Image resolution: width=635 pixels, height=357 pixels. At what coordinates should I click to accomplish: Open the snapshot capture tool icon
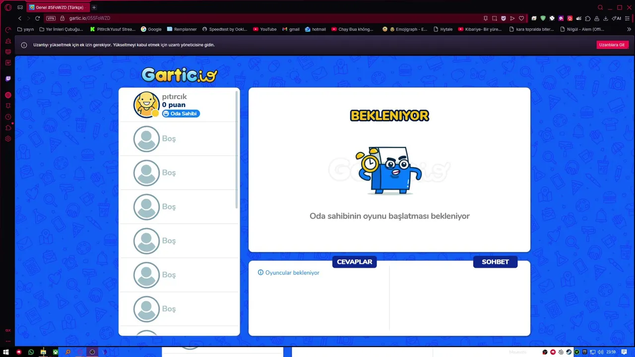[x=495, y=18]
